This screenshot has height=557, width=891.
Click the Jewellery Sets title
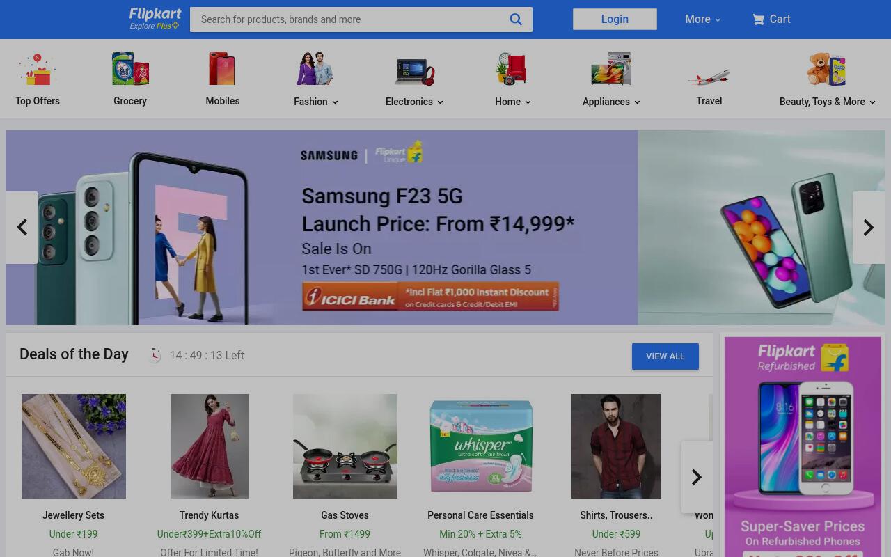(73, 515)
